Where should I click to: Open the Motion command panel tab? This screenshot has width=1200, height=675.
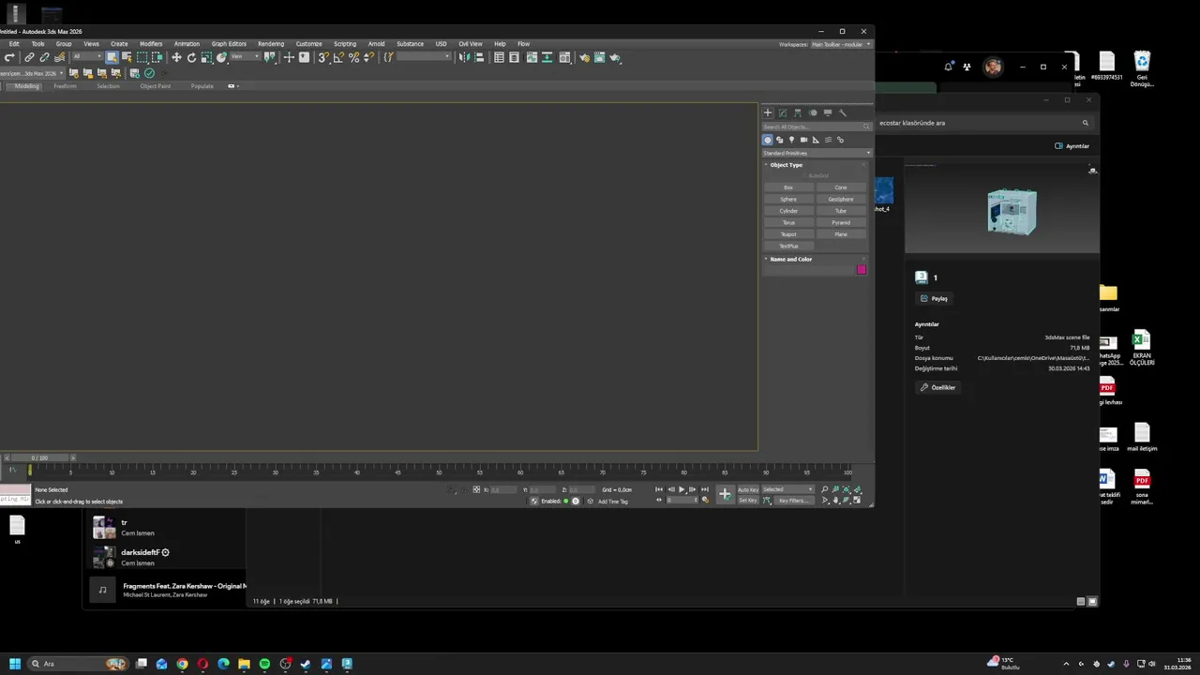coord(813,112)
